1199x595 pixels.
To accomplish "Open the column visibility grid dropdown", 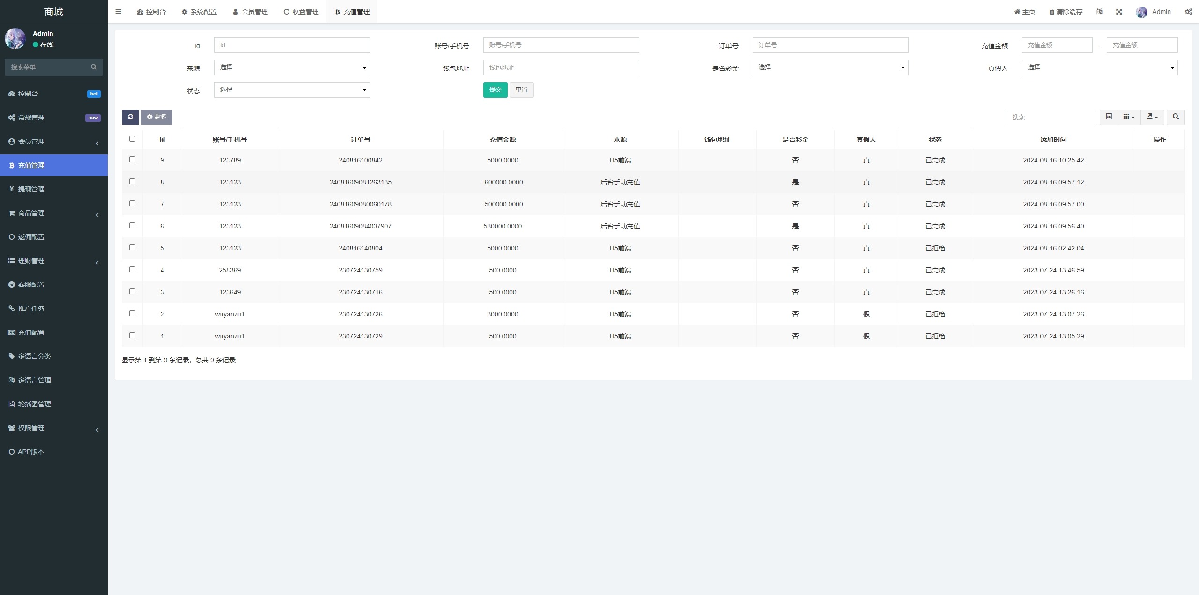I will coord(1129,117).
